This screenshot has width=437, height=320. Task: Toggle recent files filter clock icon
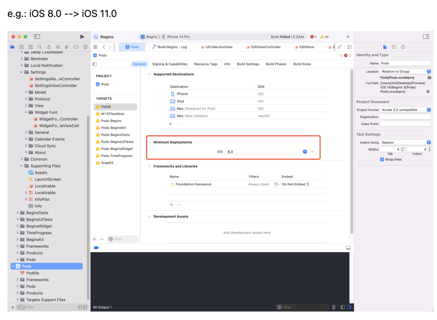point(80,307)
